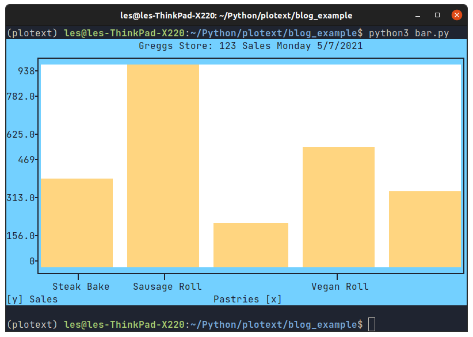Click the Vegan Roll axis label
473x337 pixels.
click(340, 286)
